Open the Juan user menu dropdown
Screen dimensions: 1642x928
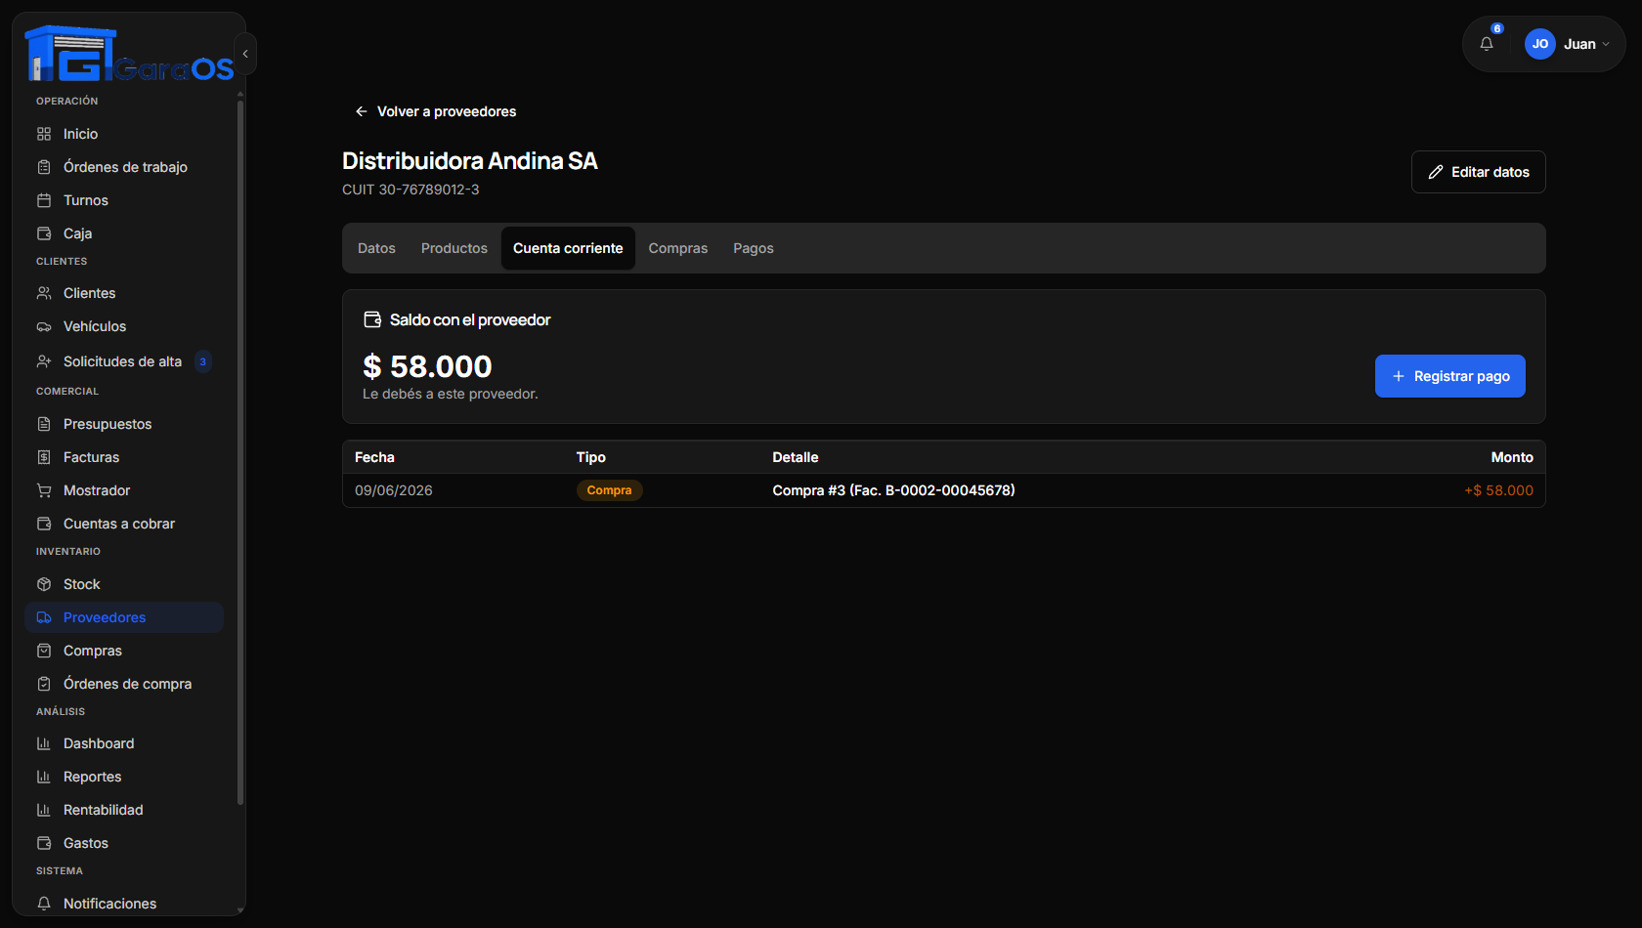tap(1568, 44)
